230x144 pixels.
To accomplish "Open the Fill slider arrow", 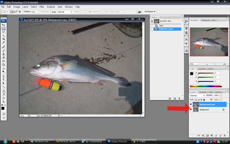I will [x=221, y=100].
